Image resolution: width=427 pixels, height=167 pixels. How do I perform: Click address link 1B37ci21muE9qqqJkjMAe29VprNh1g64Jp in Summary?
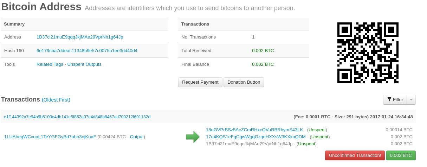[x=80, y=37]
